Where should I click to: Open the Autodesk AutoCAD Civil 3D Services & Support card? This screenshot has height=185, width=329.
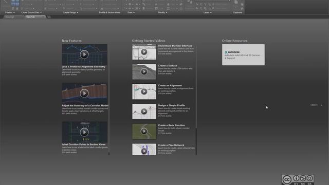pos(243,55)
